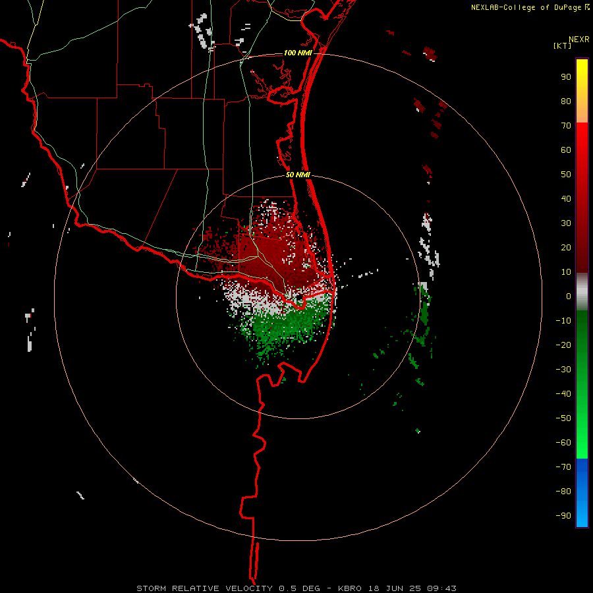Screen dimensions: 593x593
Task: Click the 100 NMI range ring label
Action: [x=298, y=53]
